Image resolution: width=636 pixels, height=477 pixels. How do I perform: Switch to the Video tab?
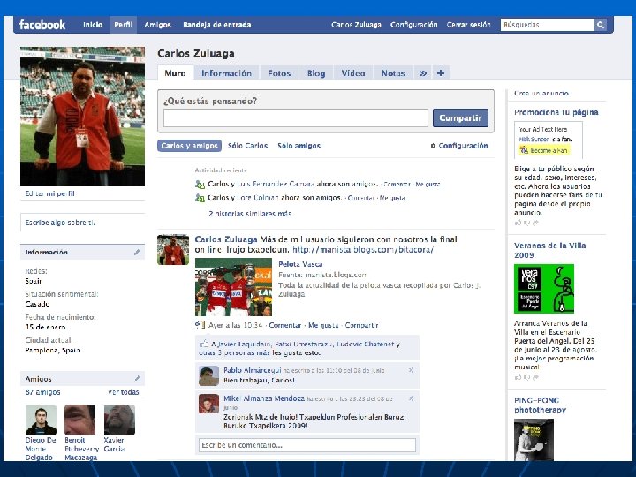(352, 73)
